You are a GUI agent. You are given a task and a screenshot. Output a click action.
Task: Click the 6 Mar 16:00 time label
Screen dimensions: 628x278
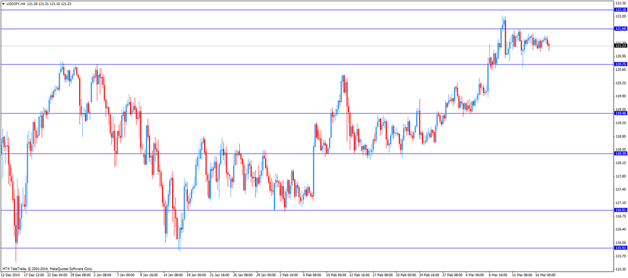tap(499, 275)
